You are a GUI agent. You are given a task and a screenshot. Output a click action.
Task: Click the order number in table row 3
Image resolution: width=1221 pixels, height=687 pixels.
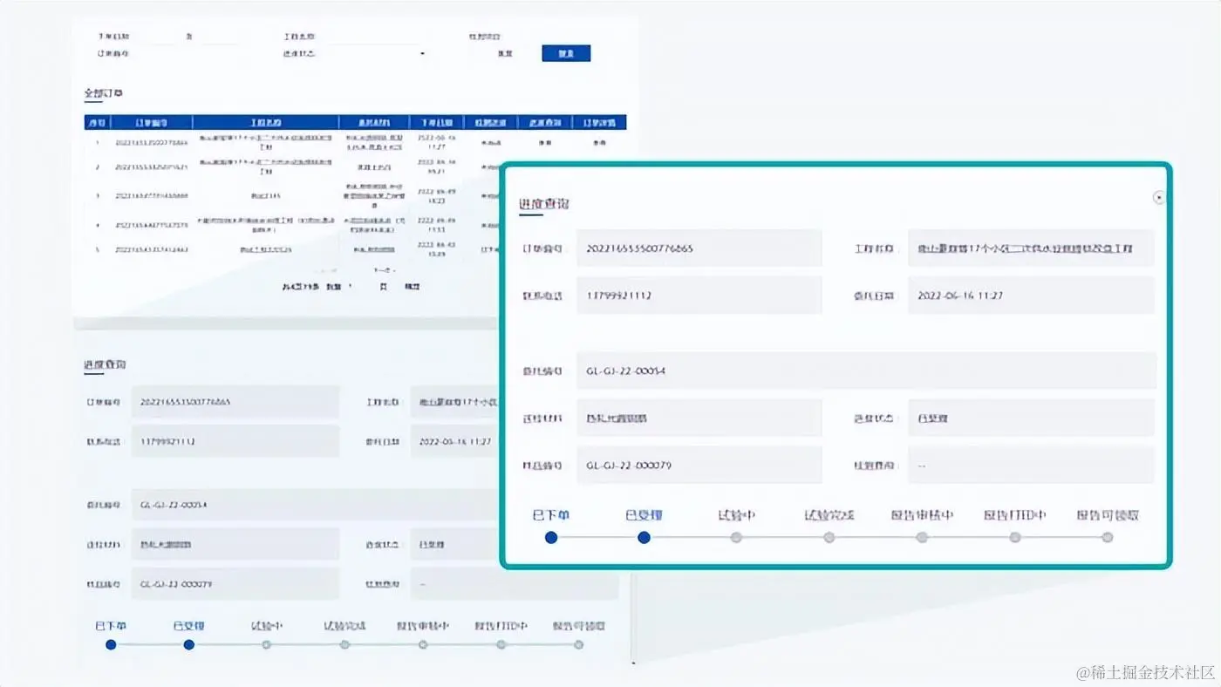152,196
